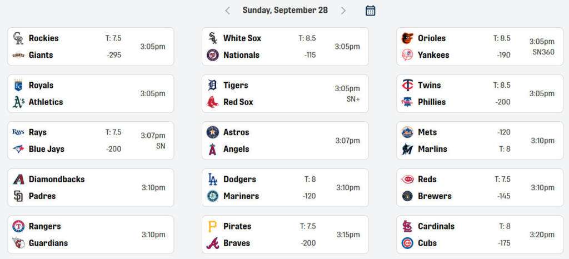Click the Mets team logo
Viewport: 569px width, 259px height.
click(x=407, y=132)
